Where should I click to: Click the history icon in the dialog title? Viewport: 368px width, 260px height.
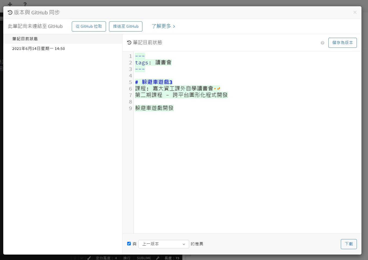[x=10, y=12]
